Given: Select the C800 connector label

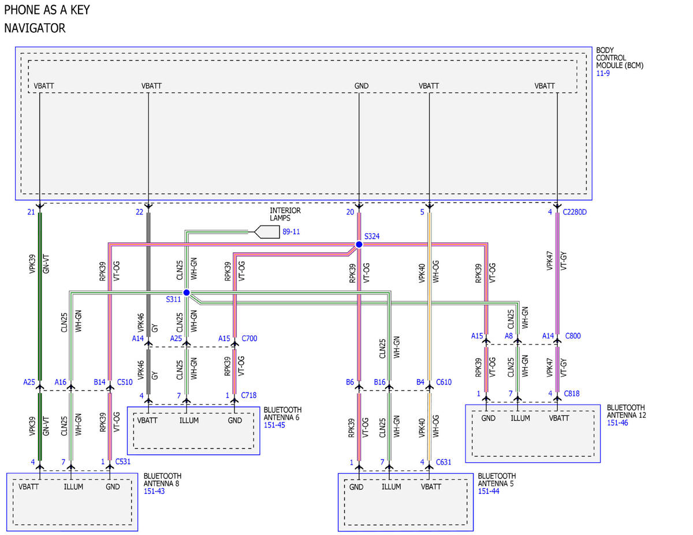Looking at the screenshot, I should tap(573, 336).
